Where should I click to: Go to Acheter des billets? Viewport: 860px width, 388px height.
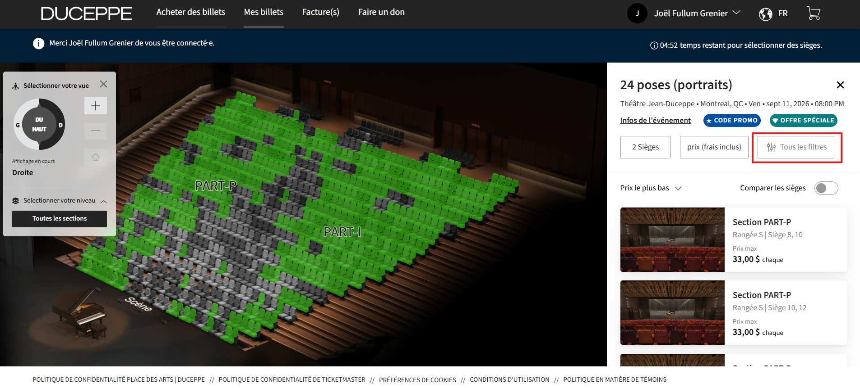(191, 12)
